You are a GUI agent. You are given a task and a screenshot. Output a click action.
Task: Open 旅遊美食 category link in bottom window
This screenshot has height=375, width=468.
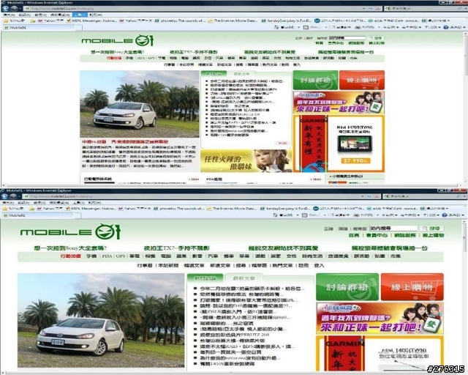pyautogui.click(x=338, y=256)
